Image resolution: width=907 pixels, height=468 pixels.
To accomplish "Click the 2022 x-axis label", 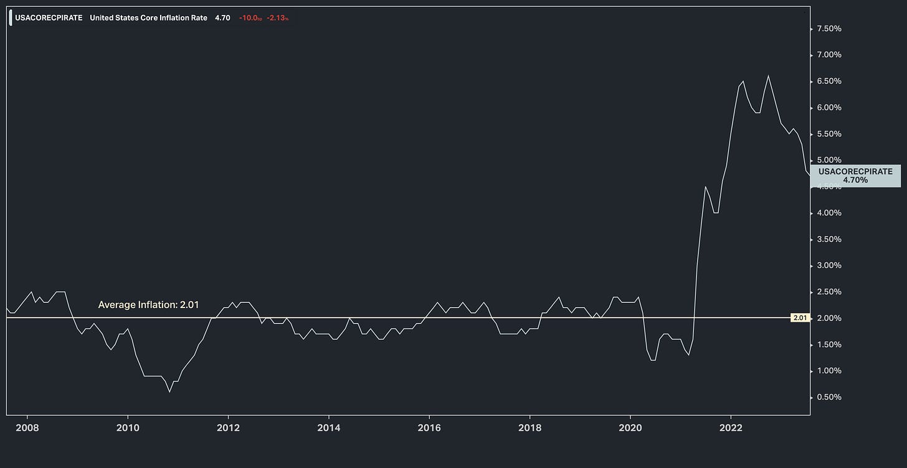I will 731,429.
